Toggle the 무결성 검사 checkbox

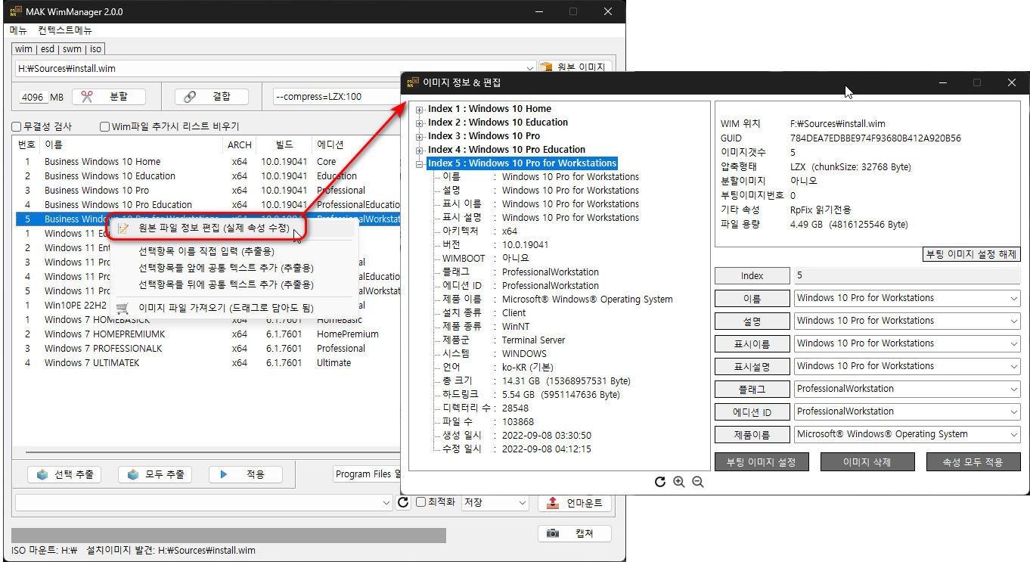coord(17,127)
